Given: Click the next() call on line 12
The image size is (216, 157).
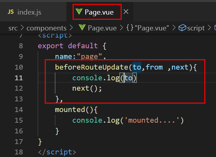Looking at the screenshot, I should [x=87, y=88].
